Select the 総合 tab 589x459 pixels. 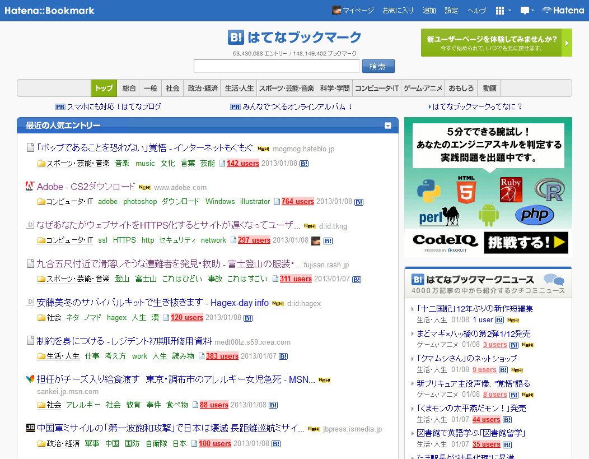tap(128, 89)
